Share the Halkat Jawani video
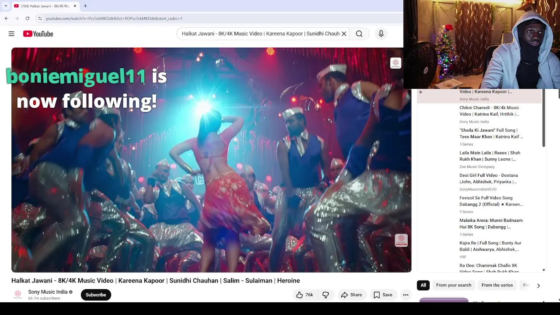The image size is (560, 315). [351, 295]
